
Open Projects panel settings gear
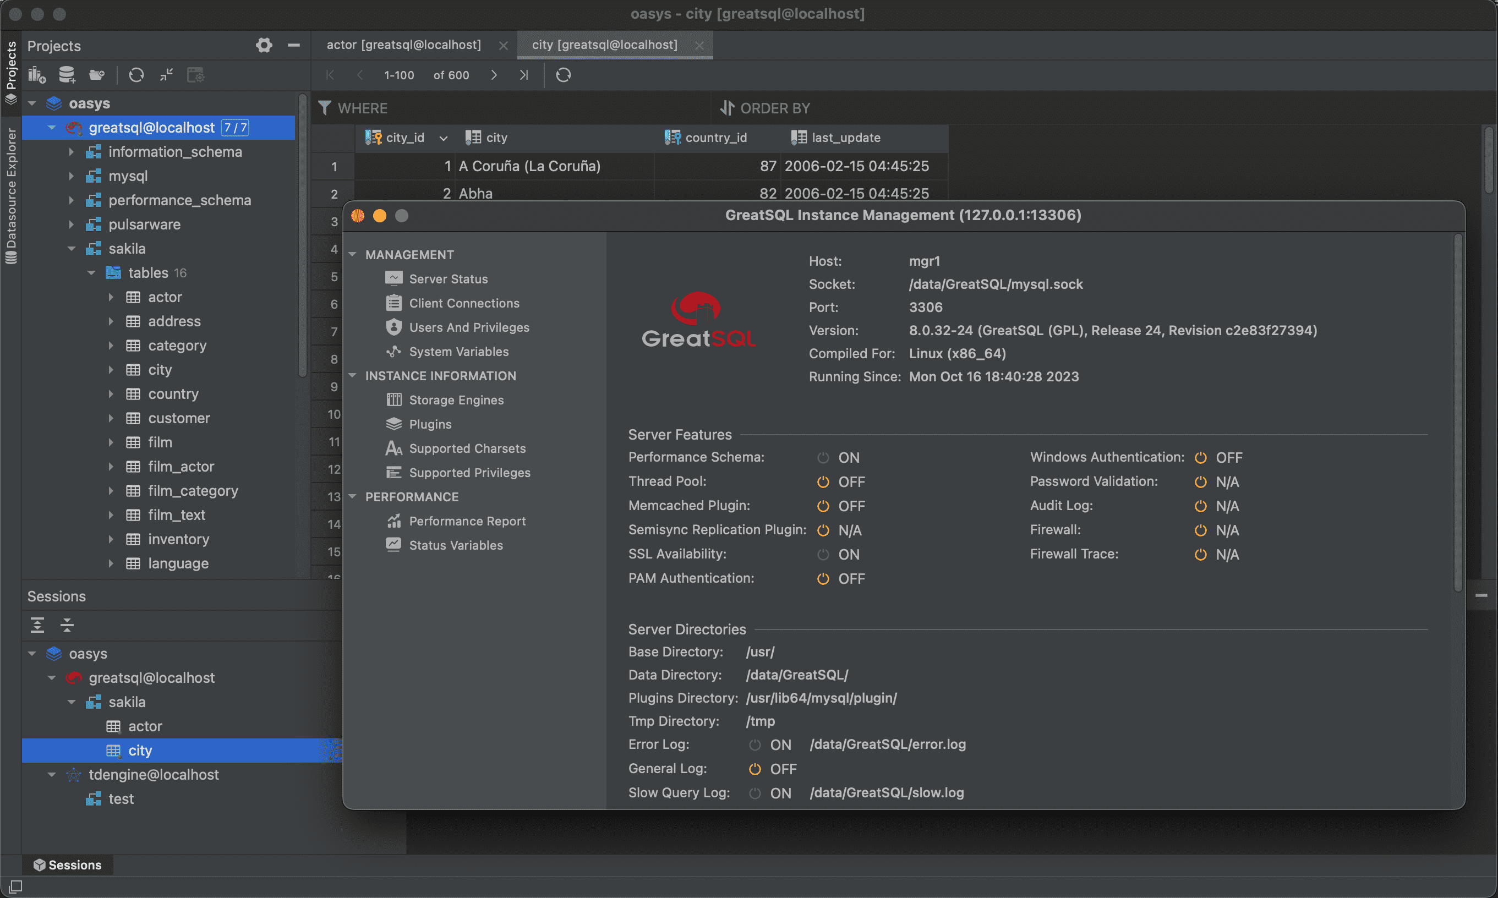point(264,45)
